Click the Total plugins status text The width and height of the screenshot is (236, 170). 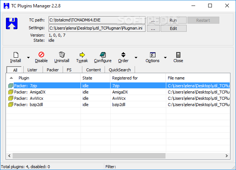(x=26, y=167)
